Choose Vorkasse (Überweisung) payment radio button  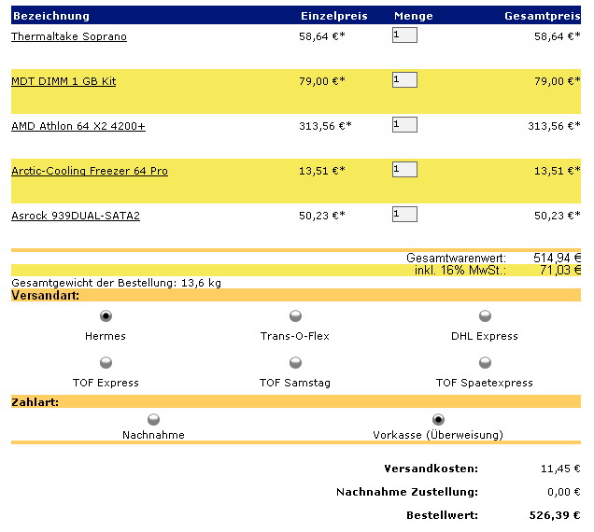tap(438, 420)
